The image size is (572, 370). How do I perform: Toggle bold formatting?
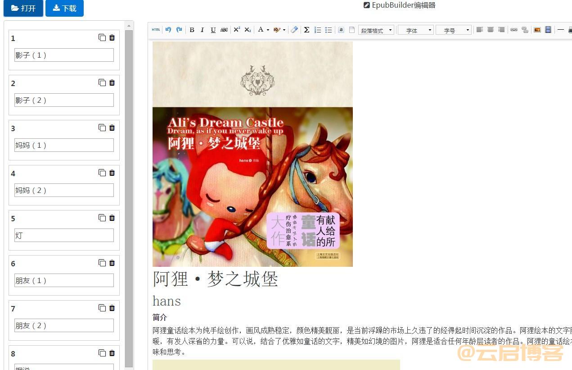pyautogui.click(x=192, y=30)
